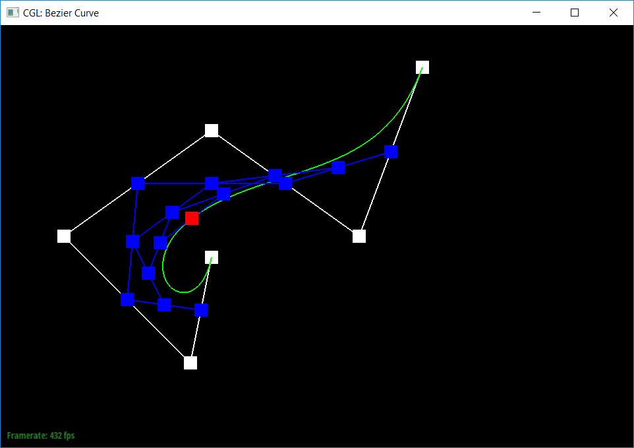
Task: Click the rightmost blue interpolation point
Action: tap(391, 152)
